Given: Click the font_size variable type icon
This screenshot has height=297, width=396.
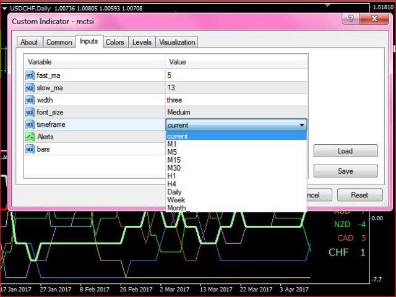Looking at the screenshot, I should (30, 112).
